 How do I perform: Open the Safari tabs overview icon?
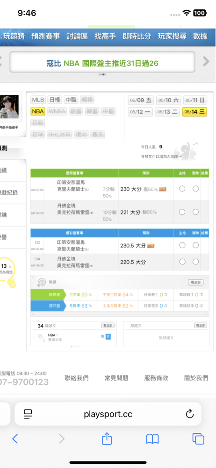tap(198, 439)
